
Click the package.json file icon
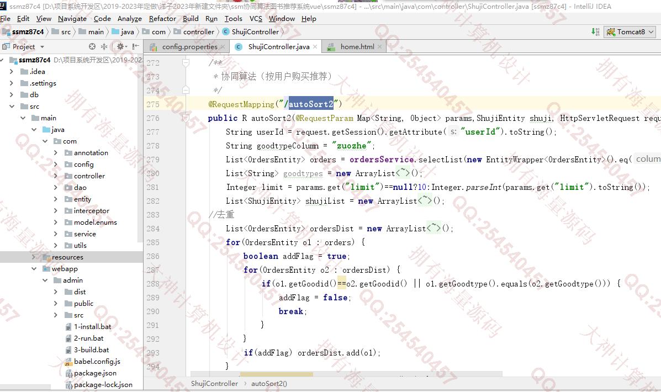68,373
